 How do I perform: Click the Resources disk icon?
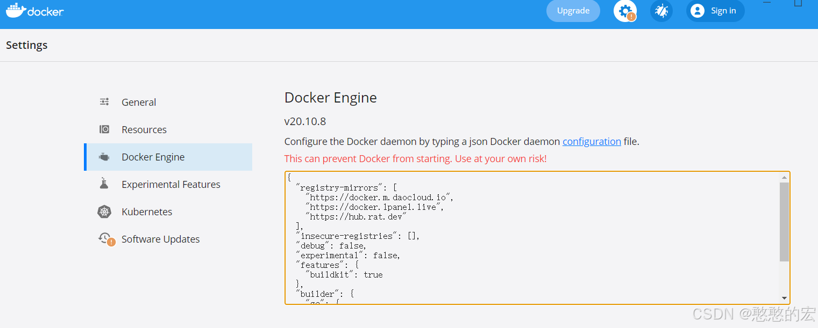104,129
